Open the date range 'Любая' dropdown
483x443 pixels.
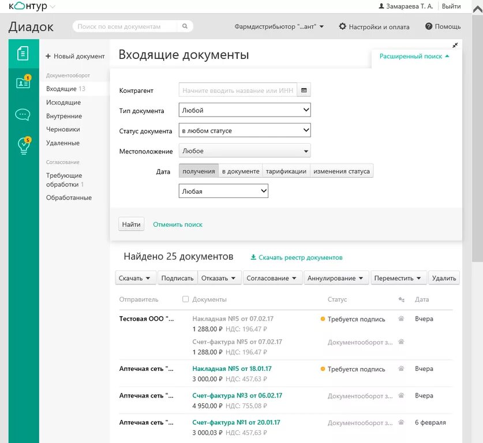[223, 191]
